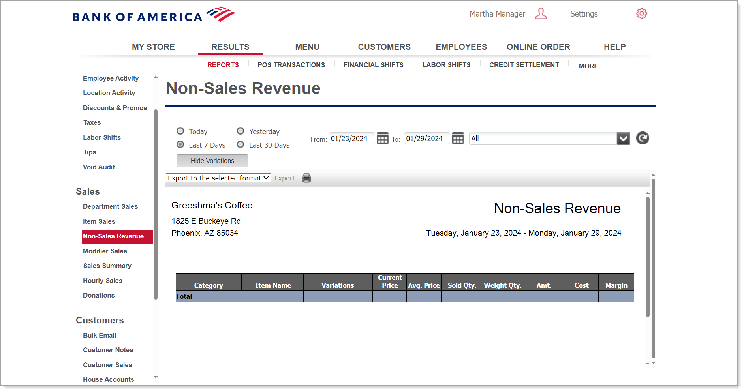The height and width of the screenshot is (392, 744).
Task: Select the Today radio button
Action: click(180, 131)
